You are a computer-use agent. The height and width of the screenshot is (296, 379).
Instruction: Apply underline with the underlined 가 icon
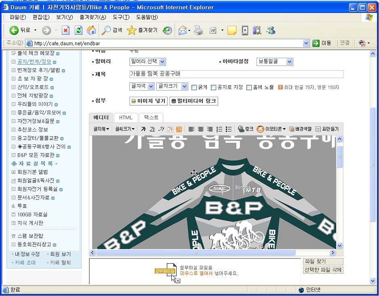tap(152, 129)
